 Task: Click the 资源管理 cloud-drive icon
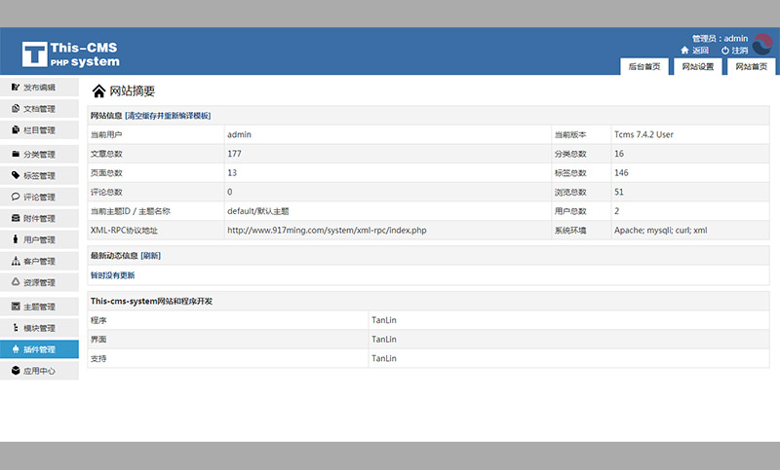pos(16,281)
